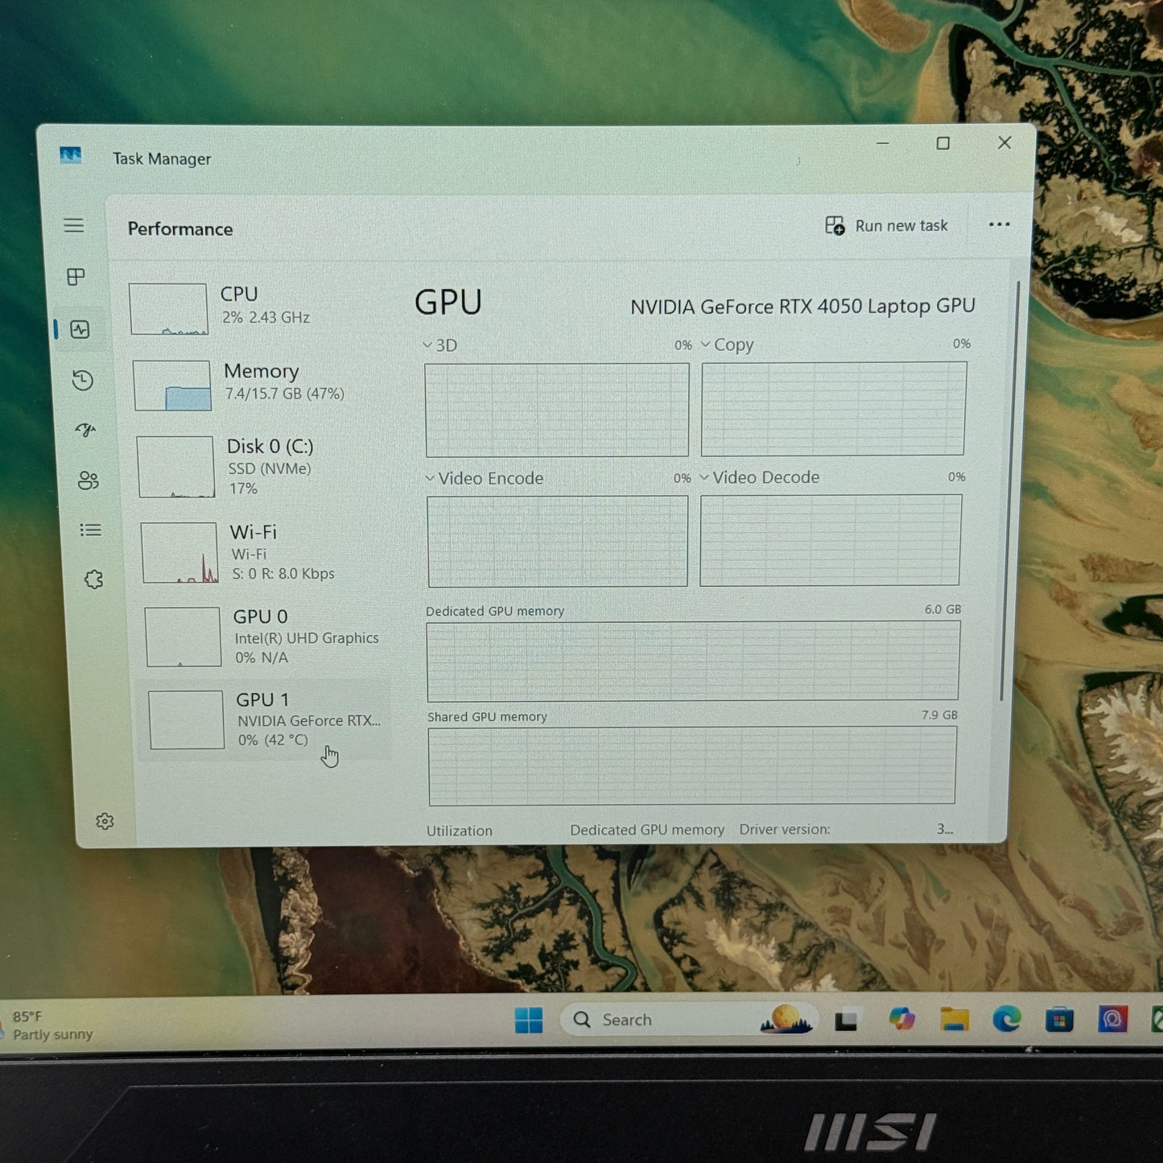
Task: Select GPU 1 NVIDIA GeForce RTX item
Action: coord(266,720)
